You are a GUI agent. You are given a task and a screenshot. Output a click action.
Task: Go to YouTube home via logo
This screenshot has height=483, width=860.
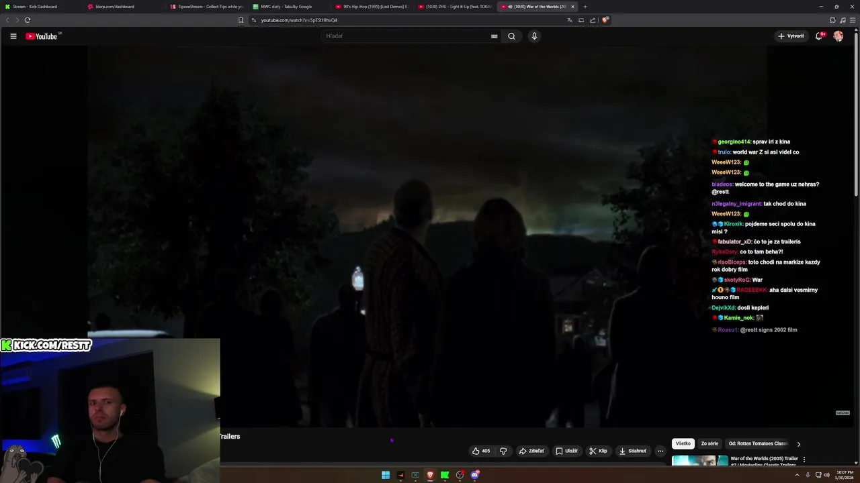[x=42, y=36]
